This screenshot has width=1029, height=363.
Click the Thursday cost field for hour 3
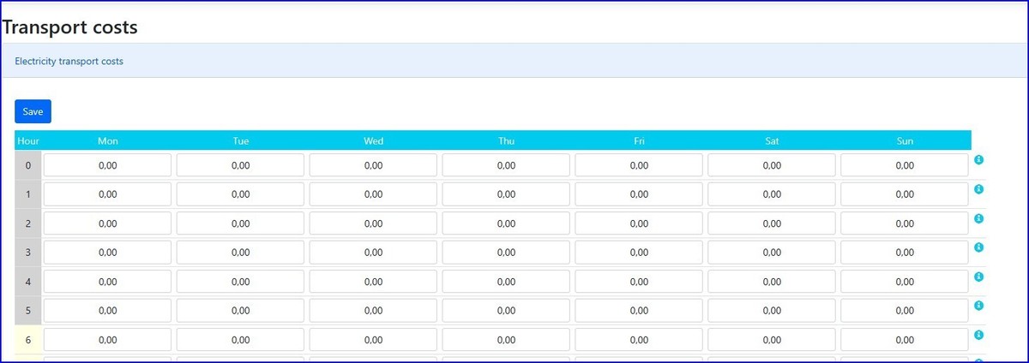tap(506, 253)
